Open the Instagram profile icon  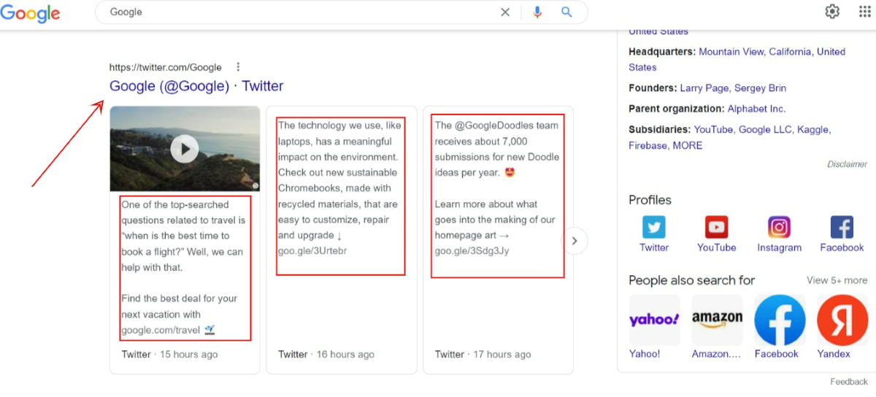[779, 227]
